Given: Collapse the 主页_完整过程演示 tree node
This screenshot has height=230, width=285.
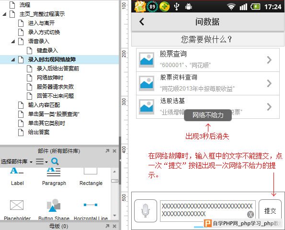Looking at the screenshot, I should tap(4, 14).
